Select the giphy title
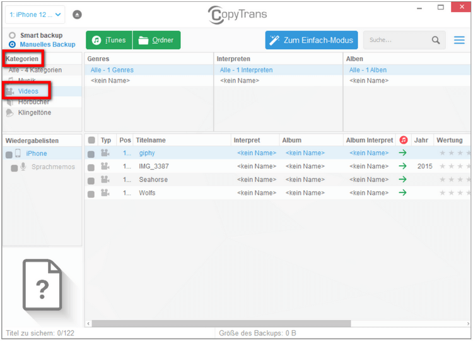473x341 pixels. click(147, 153)
